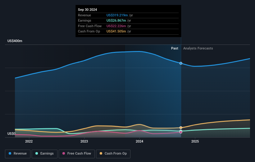
Task: Click the Earnings row label in tooltip
Action: tap(84, 20)
